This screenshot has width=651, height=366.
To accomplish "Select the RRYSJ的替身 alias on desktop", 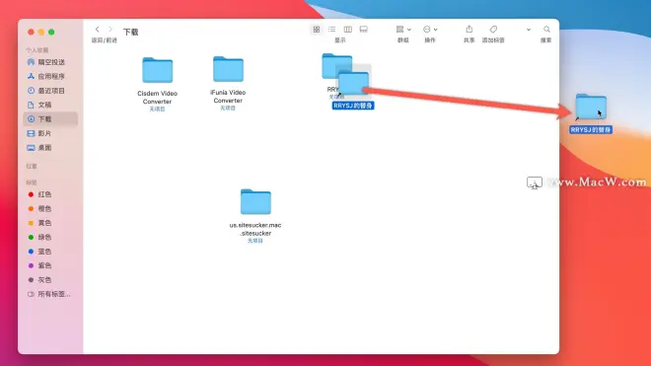I will point(591,107).
